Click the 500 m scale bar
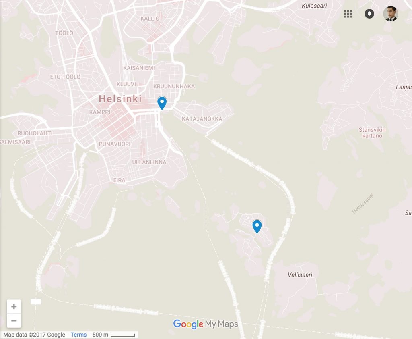412x339 pixels. [x=113, y=335]
